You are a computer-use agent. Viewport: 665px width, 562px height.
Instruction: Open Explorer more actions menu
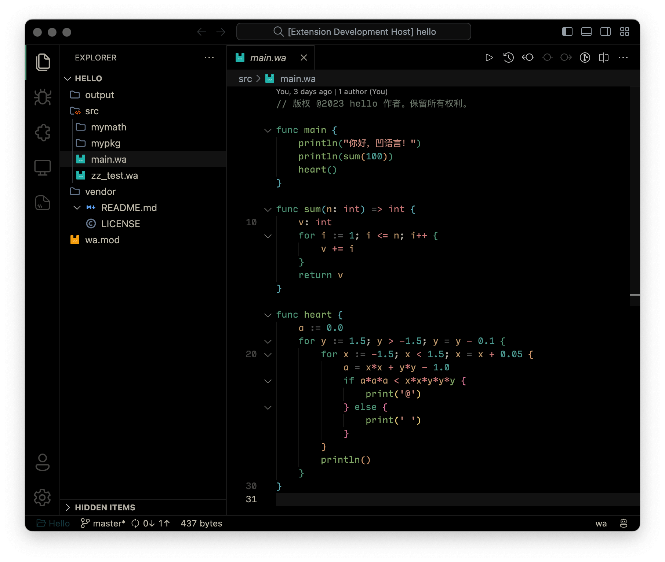click(x=209, y=58)
